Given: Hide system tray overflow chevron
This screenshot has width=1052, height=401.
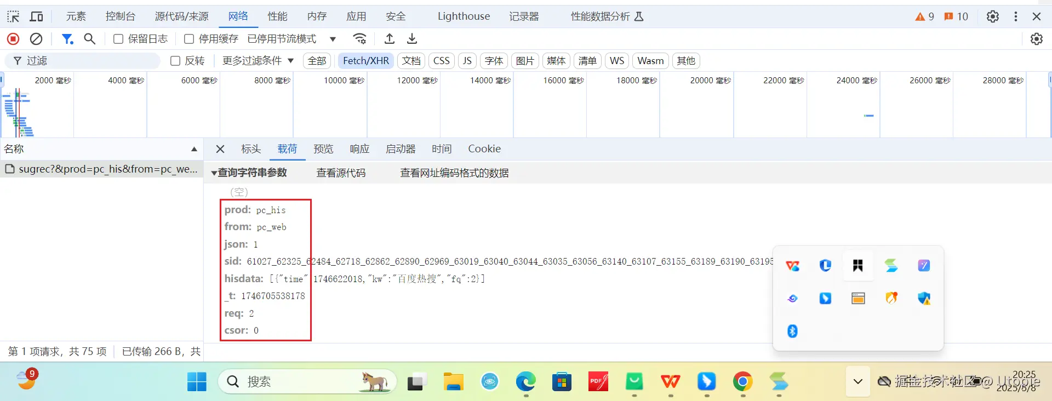Looking at the screenshot, I should click(858, 382).
